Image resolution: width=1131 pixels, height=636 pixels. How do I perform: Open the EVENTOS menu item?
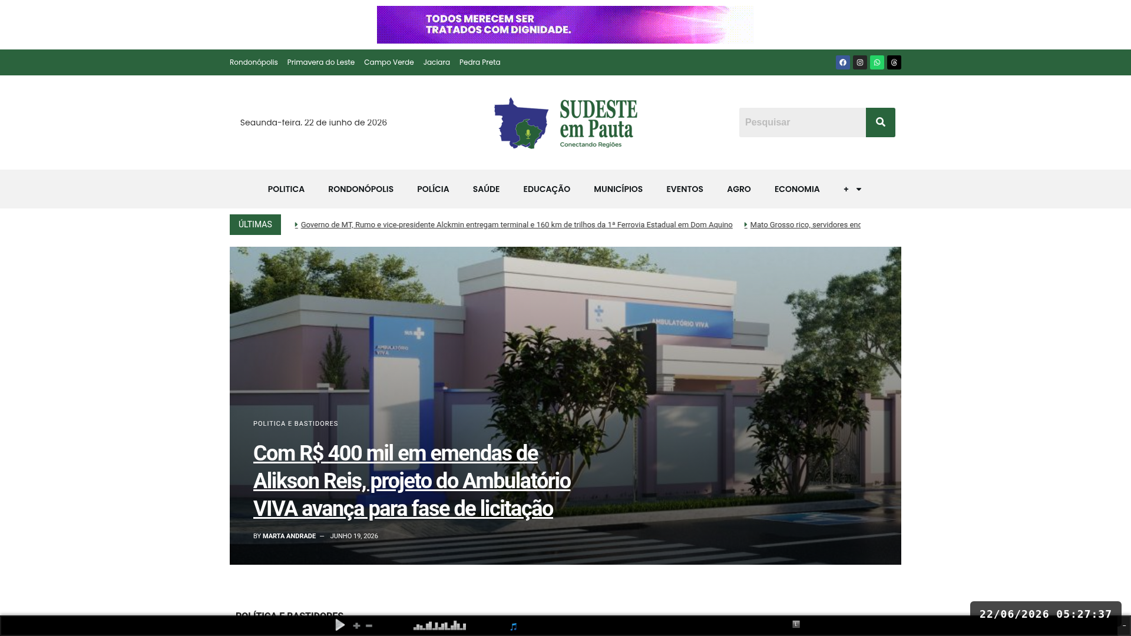click(684, 189)
